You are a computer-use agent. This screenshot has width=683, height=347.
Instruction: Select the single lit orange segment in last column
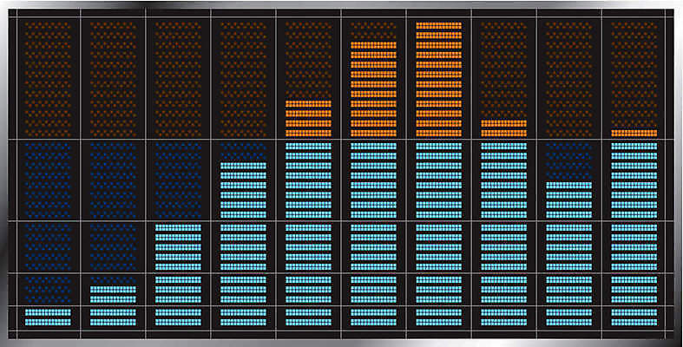point(634,134)
